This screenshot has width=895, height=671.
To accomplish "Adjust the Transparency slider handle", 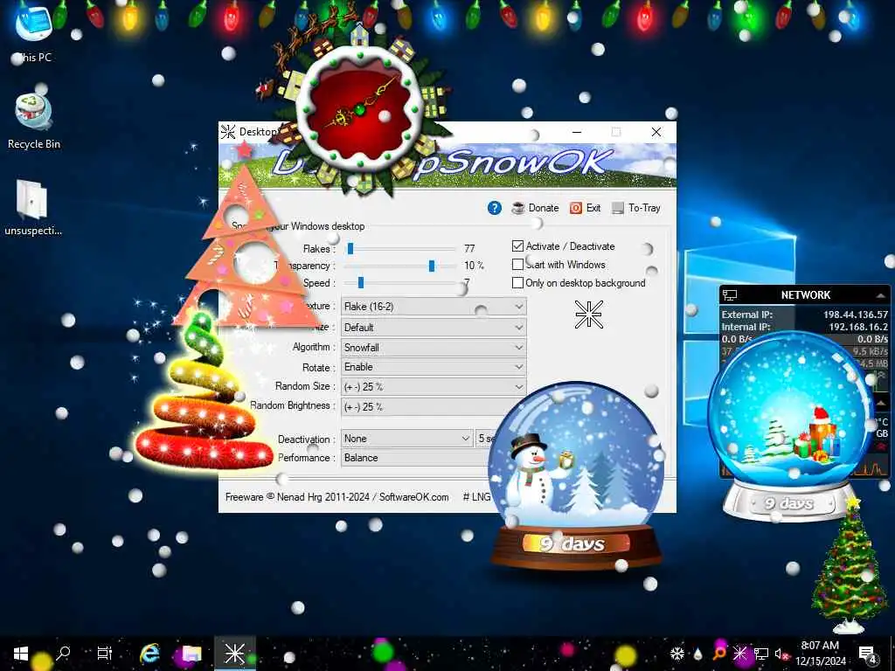I will coord(432,266).
